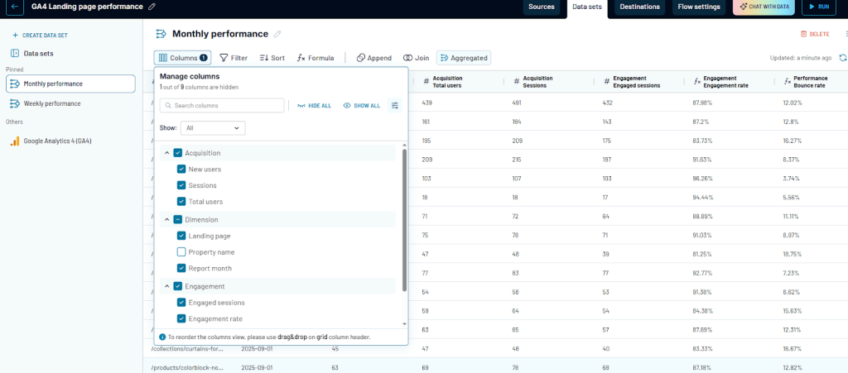This screenshot has height=373, width=848.
Task: Click the refresh icon near Updated timestamp
Action: click(842, 58)
